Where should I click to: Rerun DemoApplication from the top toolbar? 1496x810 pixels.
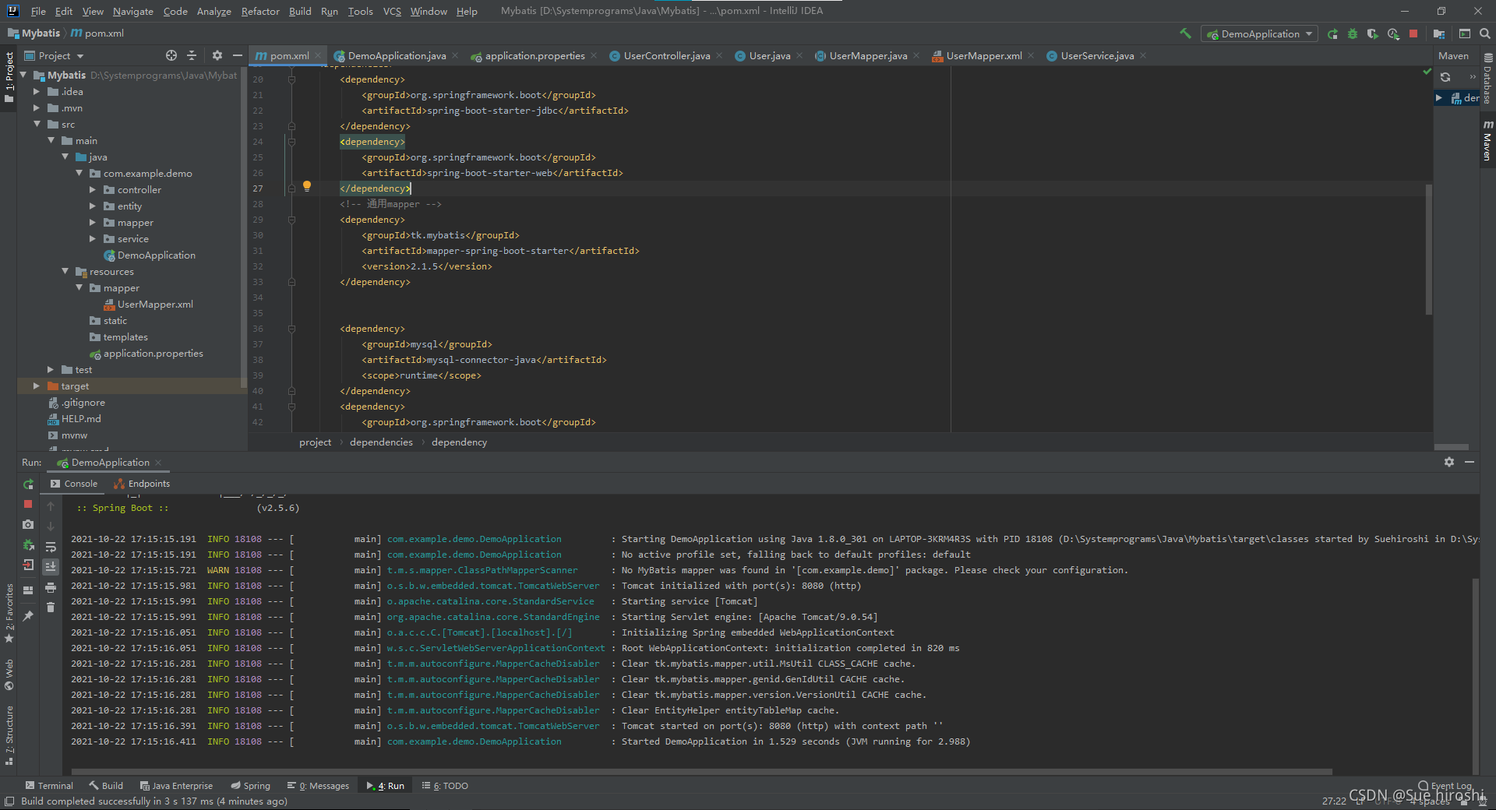tap(1332, 33)
